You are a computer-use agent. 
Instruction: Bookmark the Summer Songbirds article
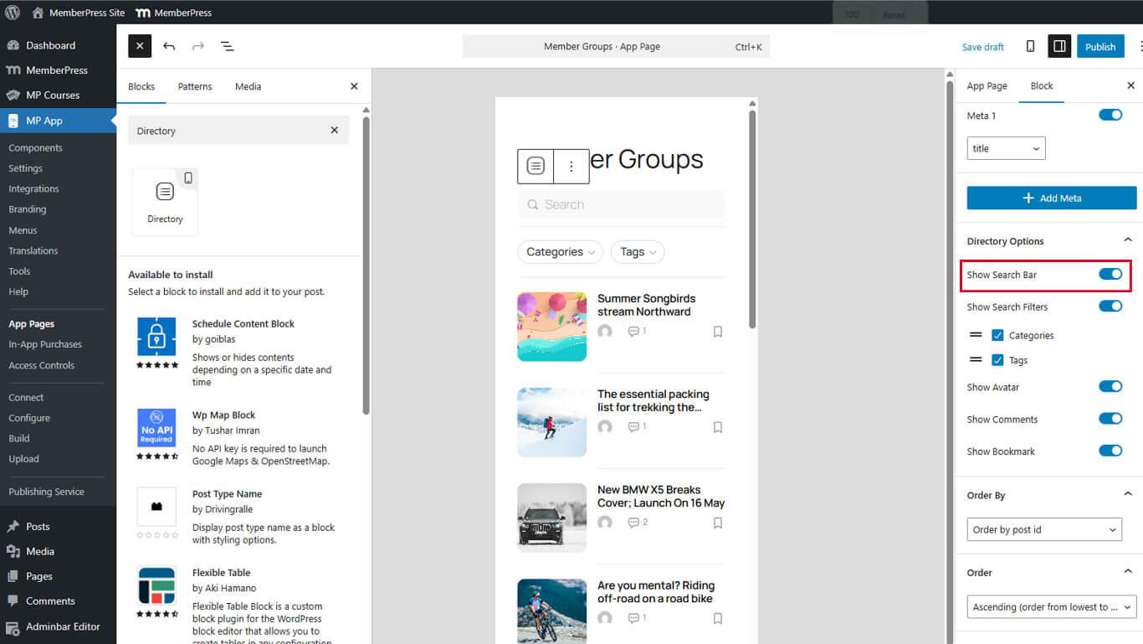click(x=716, y=331)
